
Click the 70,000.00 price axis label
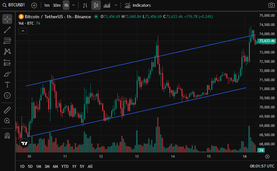[x=267, y=107]
